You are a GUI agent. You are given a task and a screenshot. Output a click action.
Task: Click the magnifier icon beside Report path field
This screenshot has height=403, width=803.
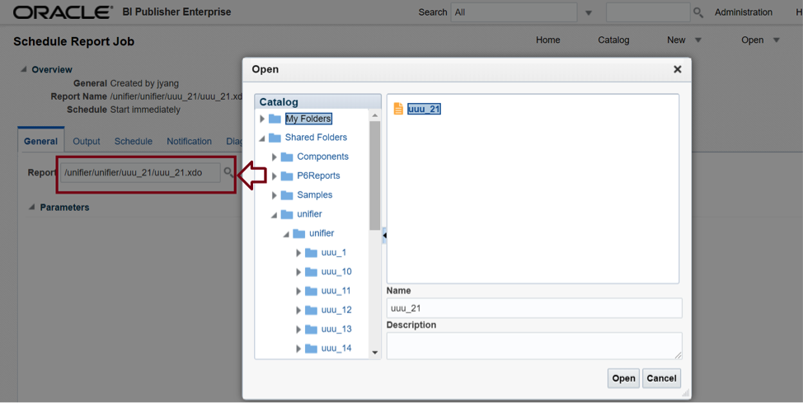point(228,172)
